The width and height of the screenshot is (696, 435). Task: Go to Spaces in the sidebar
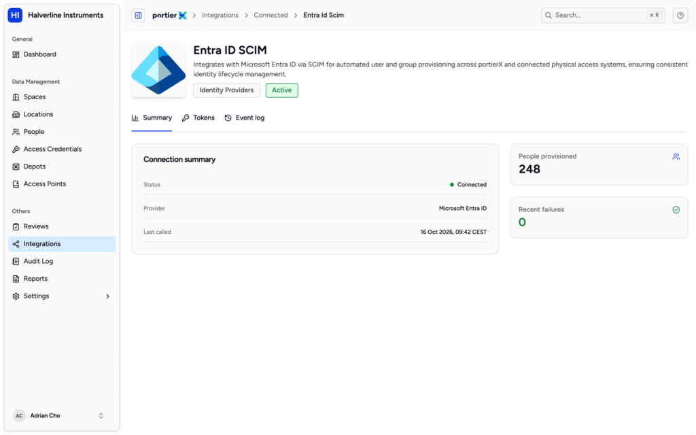click(62, 97)
